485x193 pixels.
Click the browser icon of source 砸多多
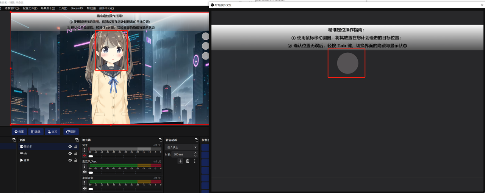[22, 147]
